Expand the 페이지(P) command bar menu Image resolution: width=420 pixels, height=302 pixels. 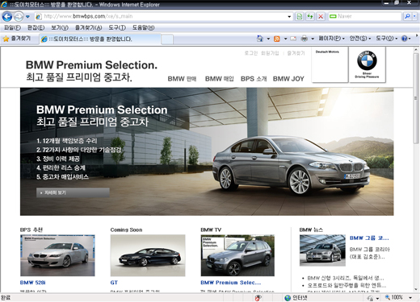tap(331, 39)
